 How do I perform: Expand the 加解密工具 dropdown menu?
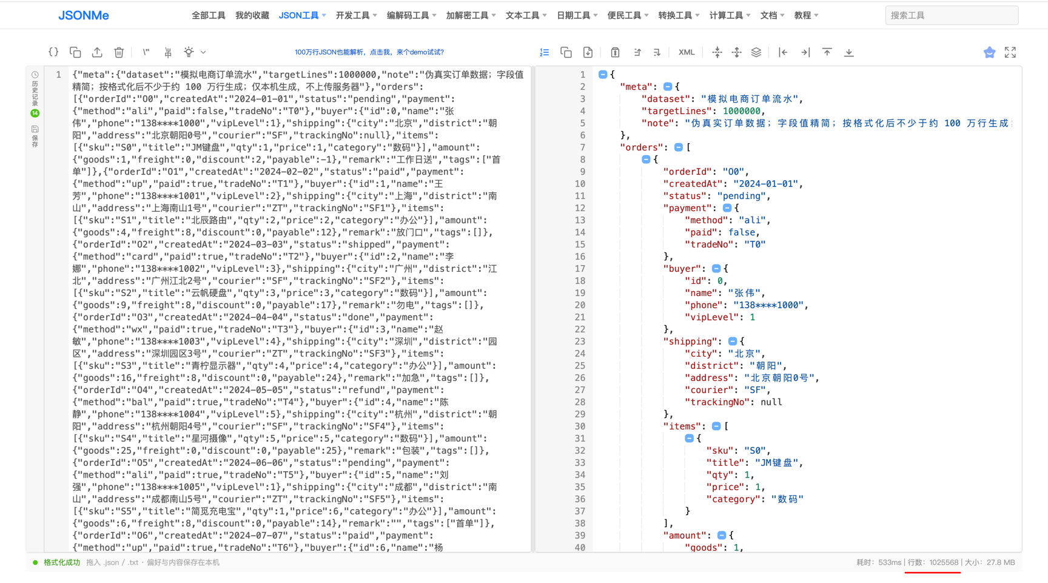(x=471, y=15)
